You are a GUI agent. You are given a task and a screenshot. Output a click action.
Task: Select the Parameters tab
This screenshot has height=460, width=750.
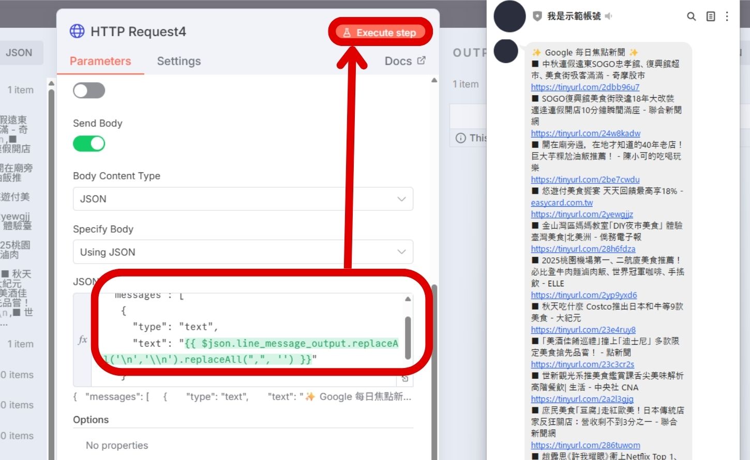point(100,61)
